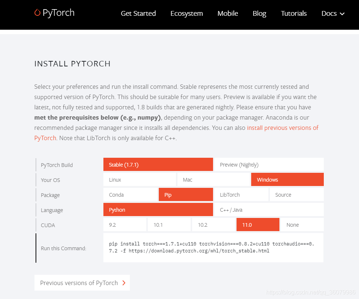Viewport: 359px width, 299px height.
Task: Select the Pip package option
Action: coord(186,194)
